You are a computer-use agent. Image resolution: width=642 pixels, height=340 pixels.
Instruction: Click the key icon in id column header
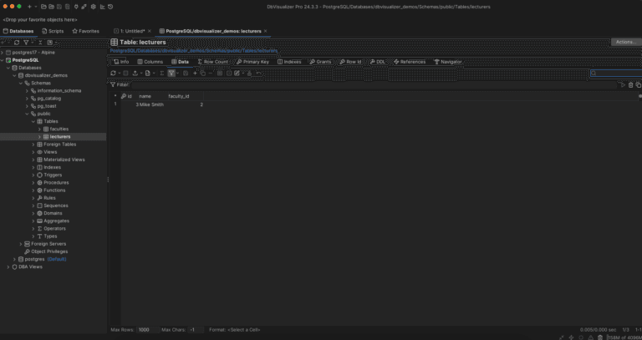pos(123,96)
